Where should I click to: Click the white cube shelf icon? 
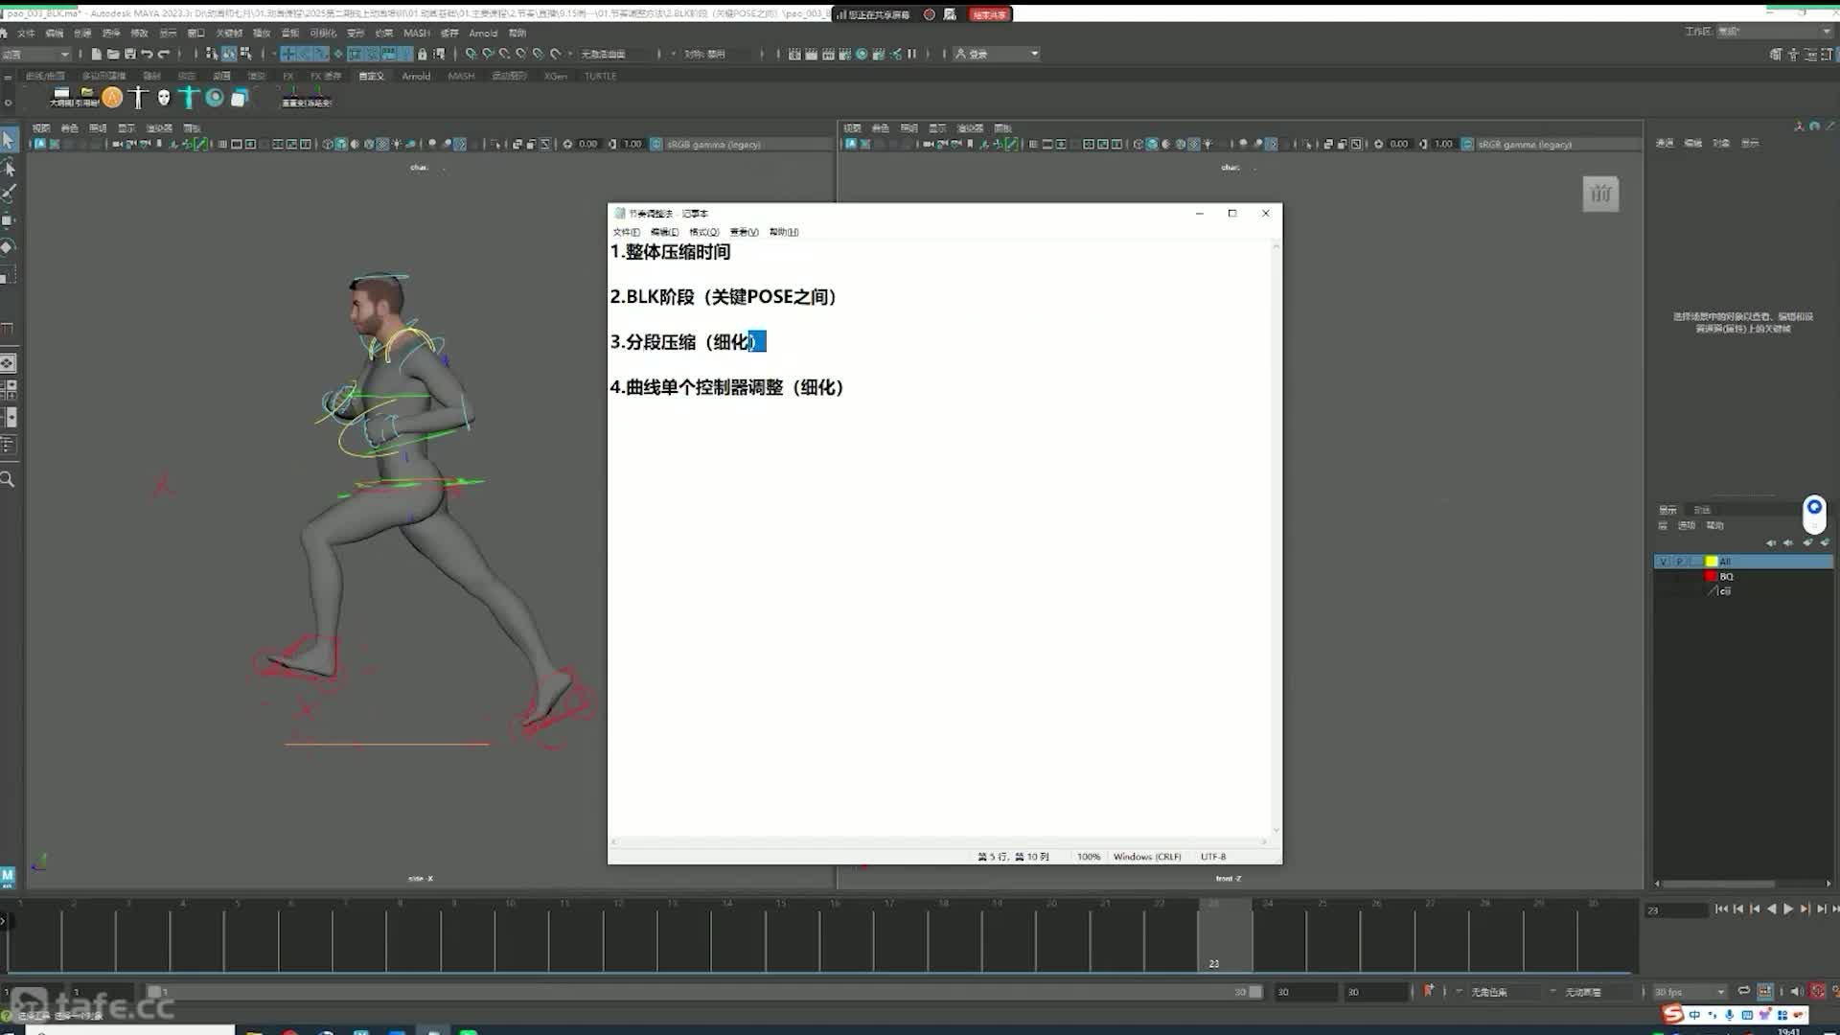click(240, 97)
